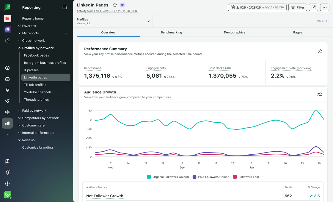Image resolution: width=333 pixels, height=202 pixels.
Task: Toggle Paid Followers Gained legend series
Action: pyautogui.click(x=211, y=177)
